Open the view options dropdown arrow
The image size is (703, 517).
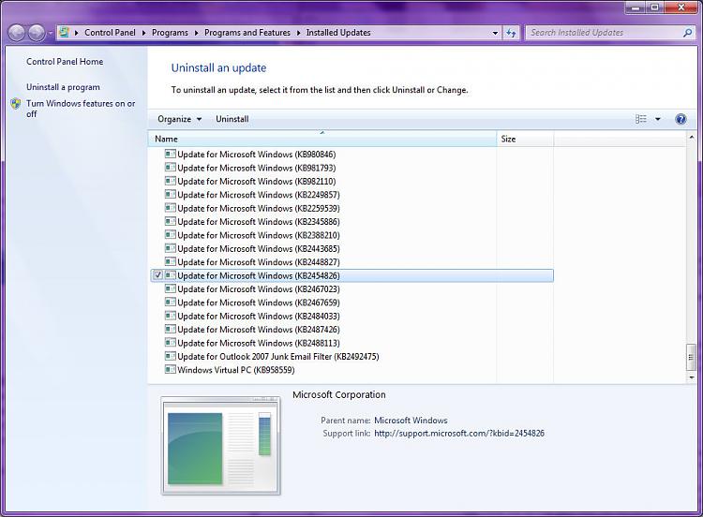pos(658,119)
